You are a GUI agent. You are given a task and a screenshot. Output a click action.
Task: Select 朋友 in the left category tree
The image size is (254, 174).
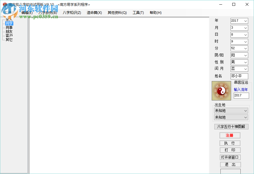[9, 32]
